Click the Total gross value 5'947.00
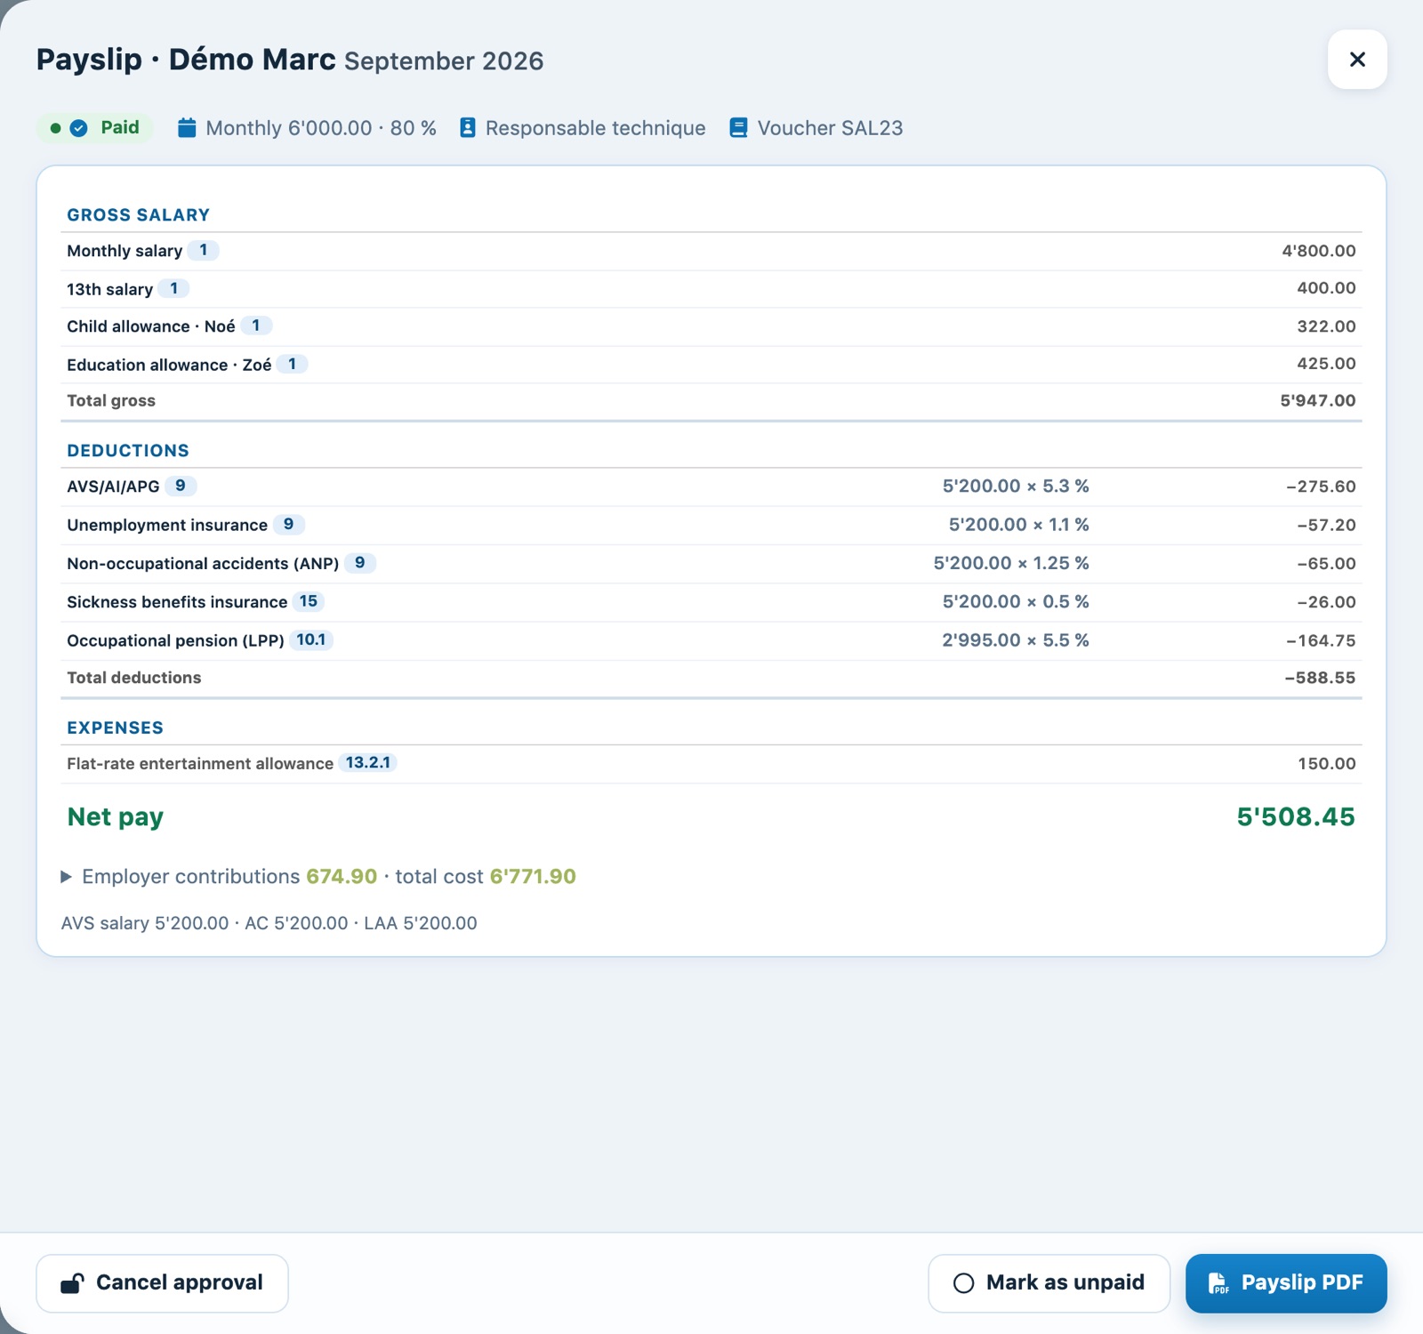The image size is (1423, 1334). pyautogui.click(x=1317, y=401)
